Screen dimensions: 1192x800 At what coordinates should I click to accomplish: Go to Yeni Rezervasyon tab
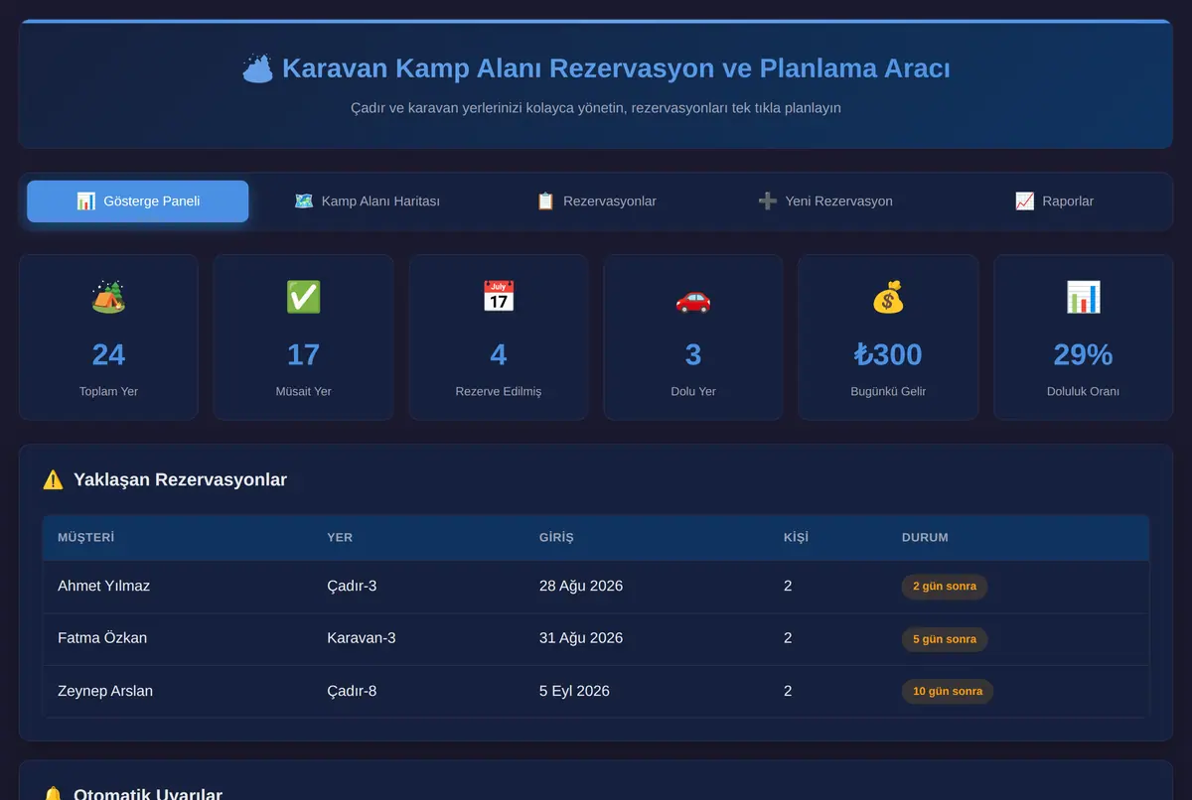(824, 201)
